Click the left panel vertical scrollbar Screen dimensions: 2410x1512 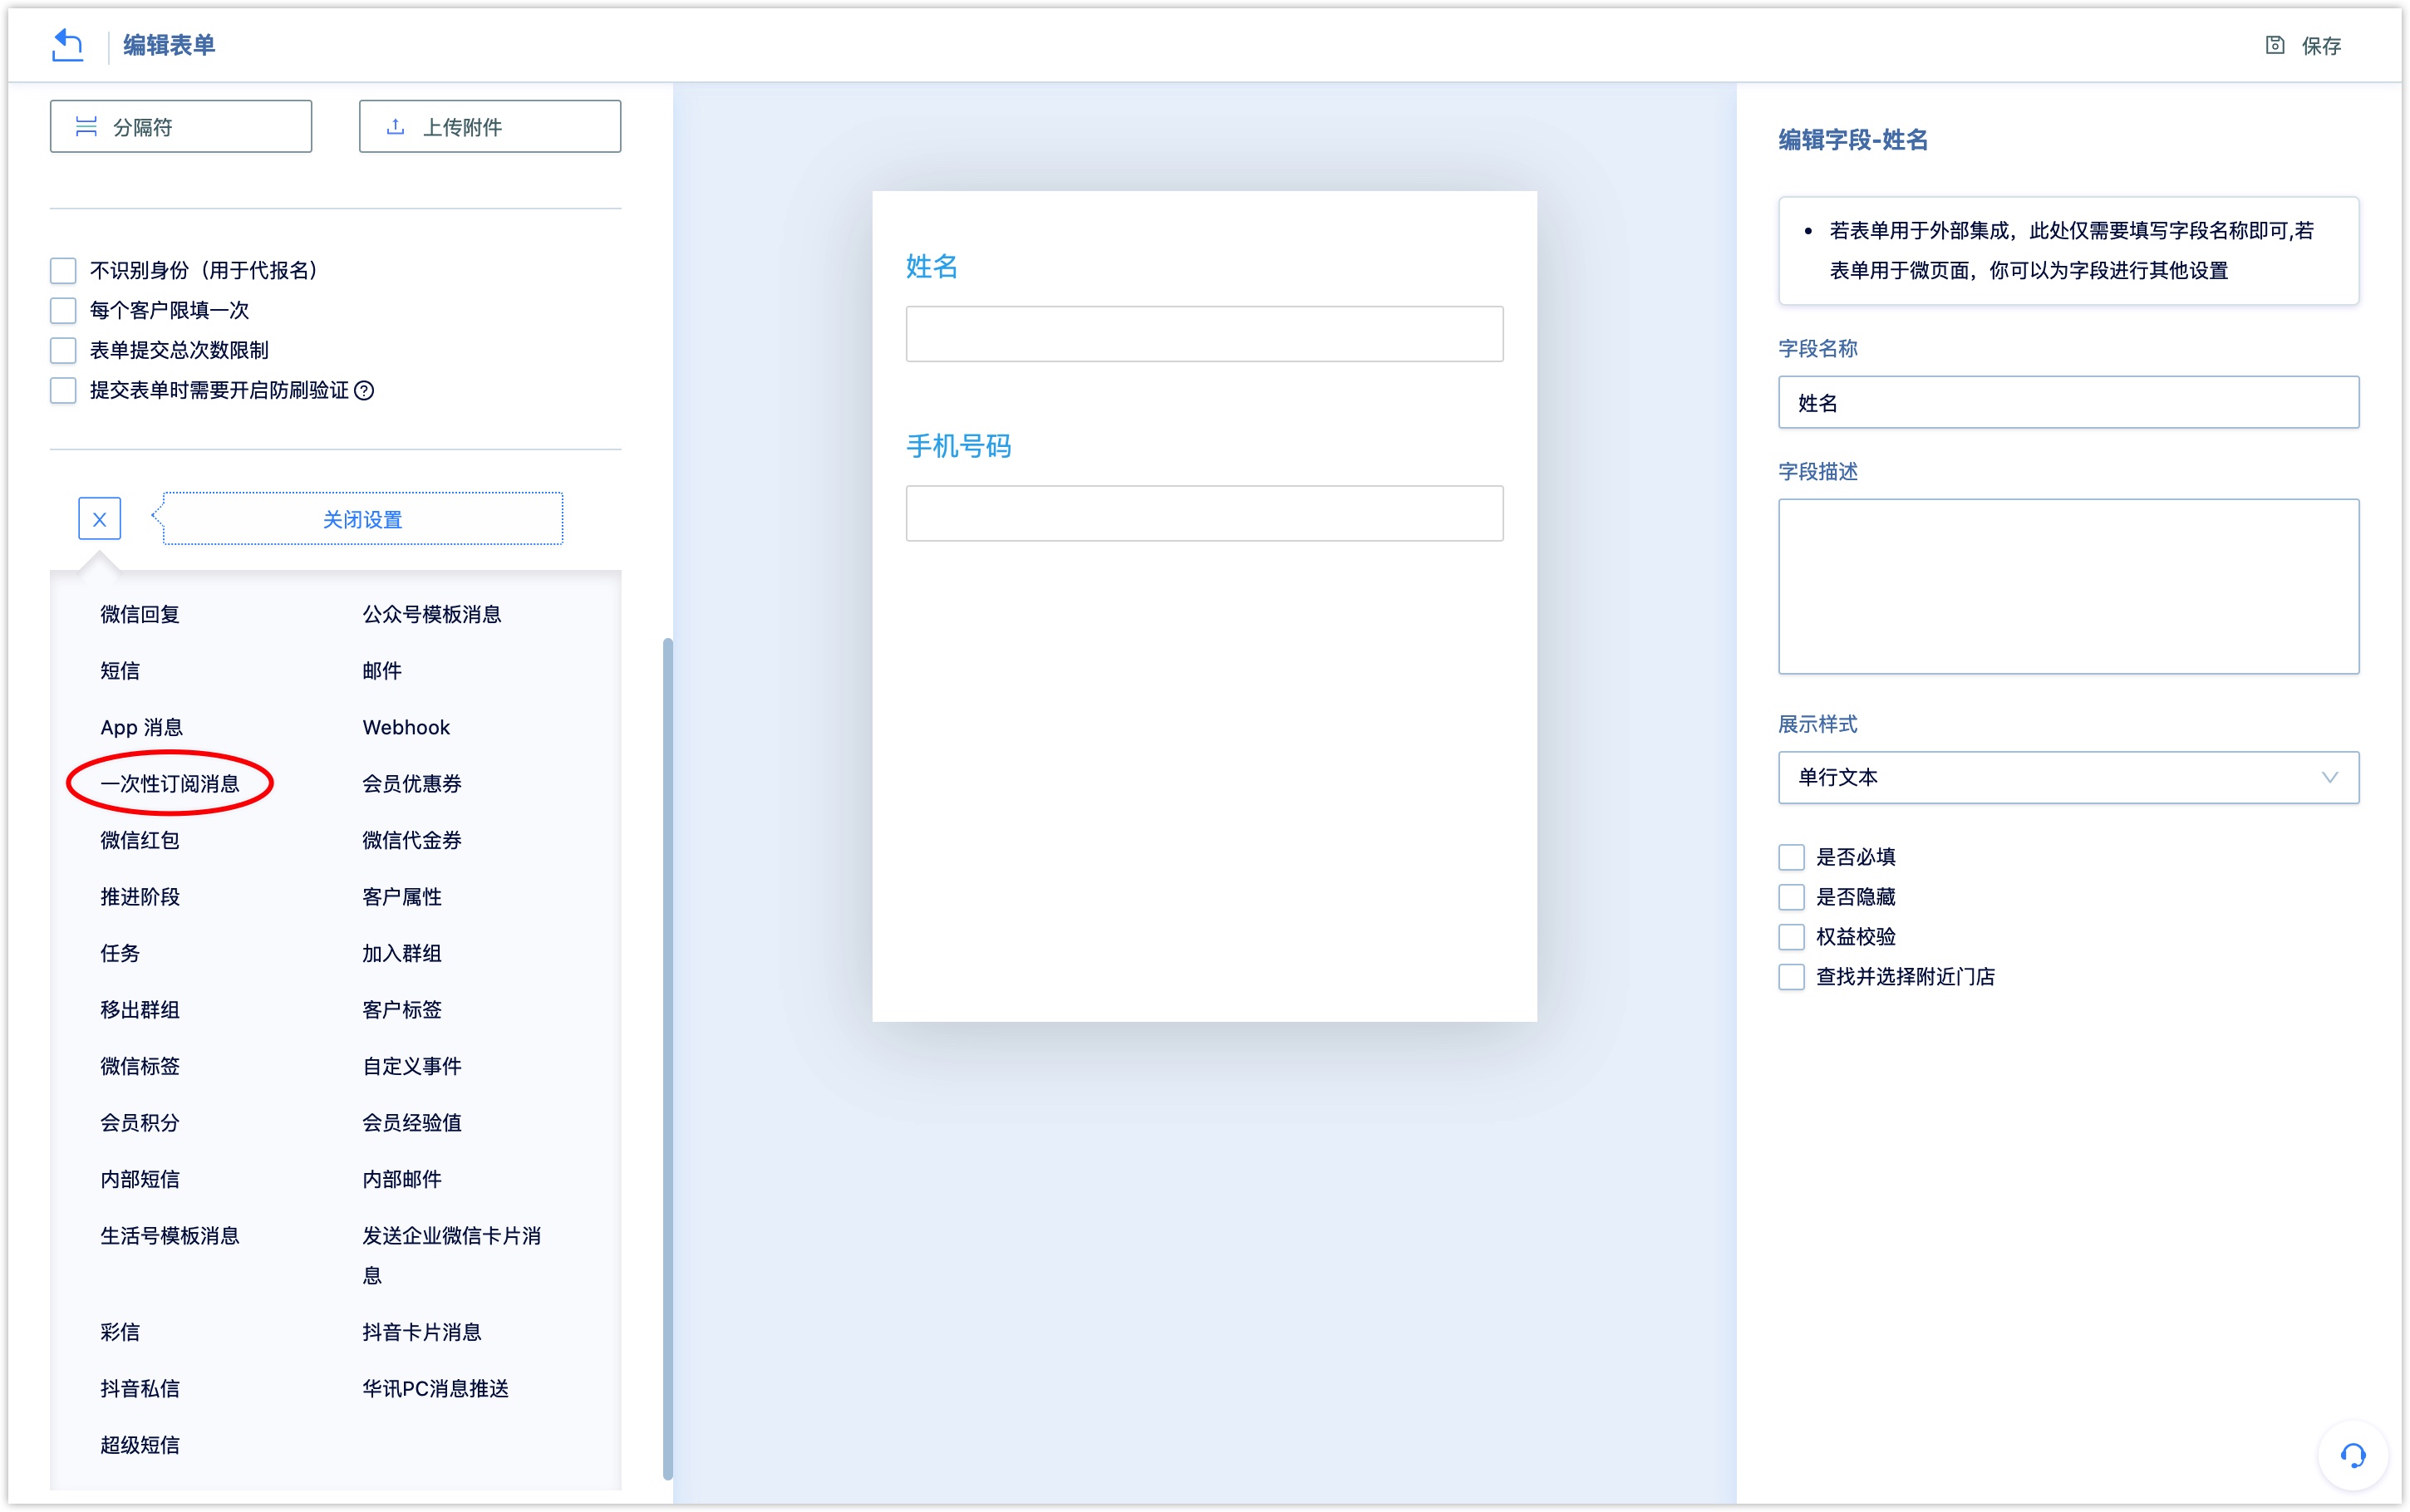pyautogui.click(x=667, y=1058)
